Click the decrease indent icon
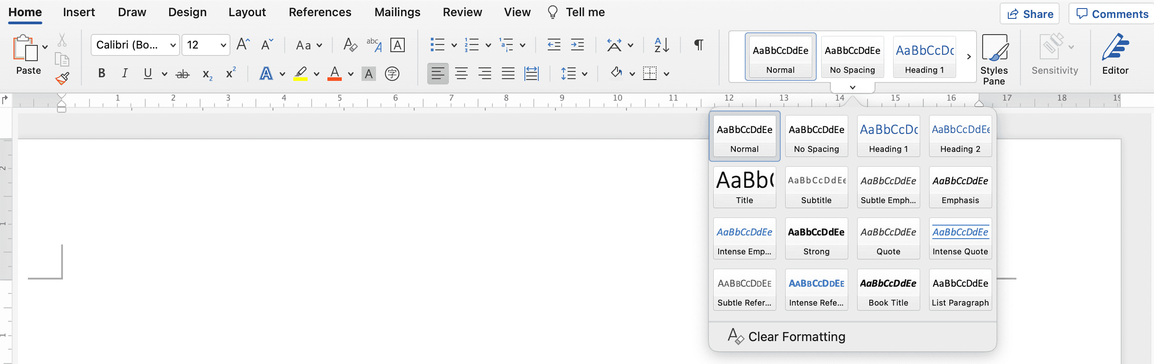The width and height of the screenshot is (1154, 364). [x=554, y=45]
